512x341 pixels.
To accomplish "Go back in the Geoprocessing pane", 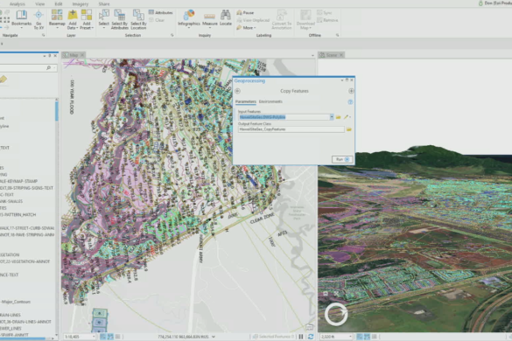I will click(238, 91).
